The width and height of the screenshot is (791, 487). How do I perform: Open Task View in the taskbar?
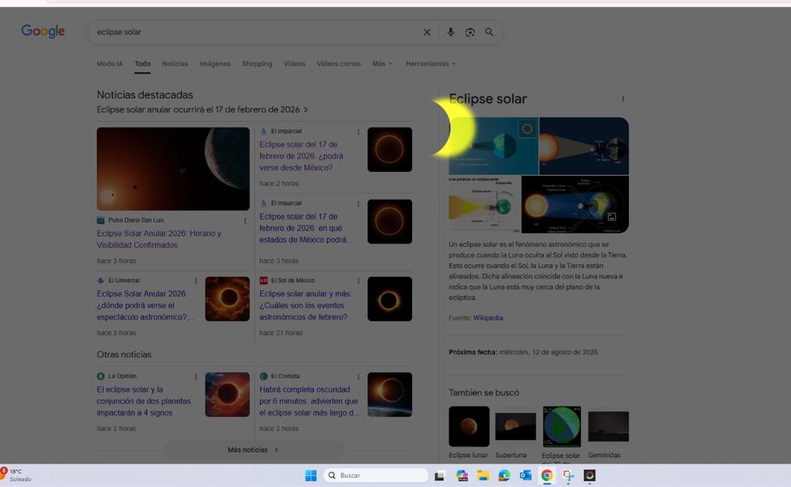point(440,475)
